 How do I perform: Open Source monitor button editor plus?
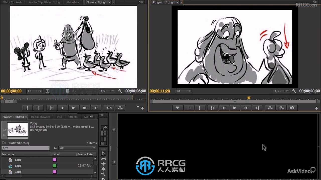click(142, 108)
